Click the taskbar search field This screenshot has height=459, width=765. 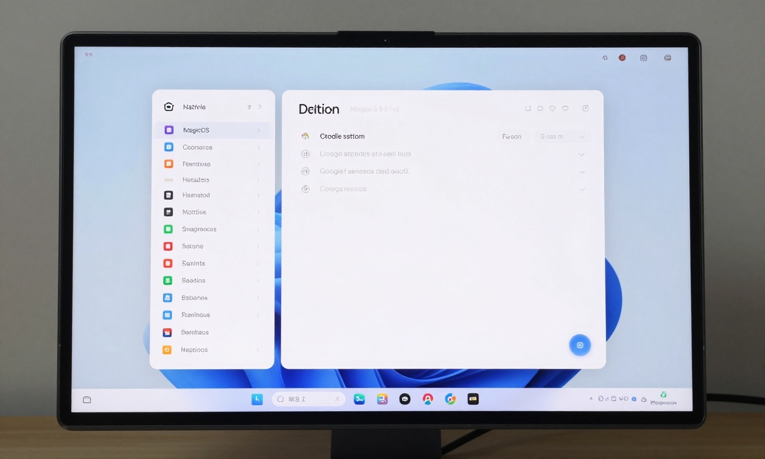[x=308, y=399]
